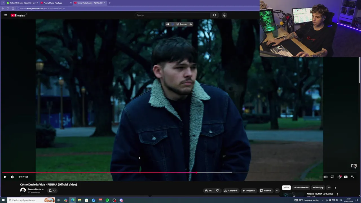Click the translate icon in overlay toolbar
361x203 pixels.
click(x=191, y=24)
